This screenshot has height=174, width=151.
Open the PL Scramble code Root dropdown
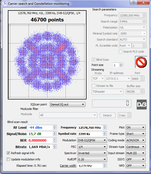tap(125, 46)
